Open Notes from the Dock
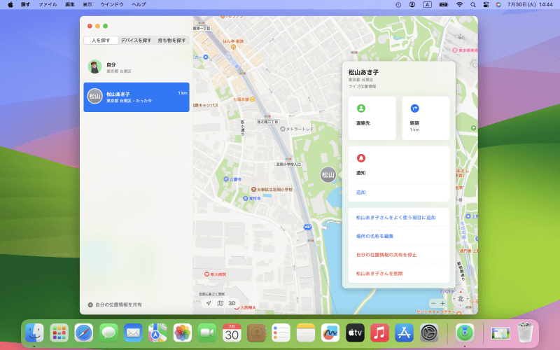 pos(306,333)
